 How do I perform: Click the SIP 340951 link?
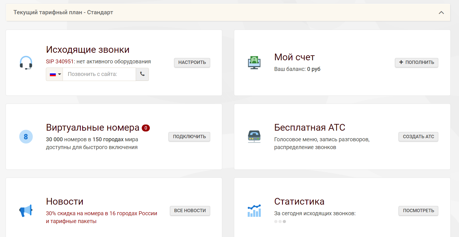coord(60,62)
